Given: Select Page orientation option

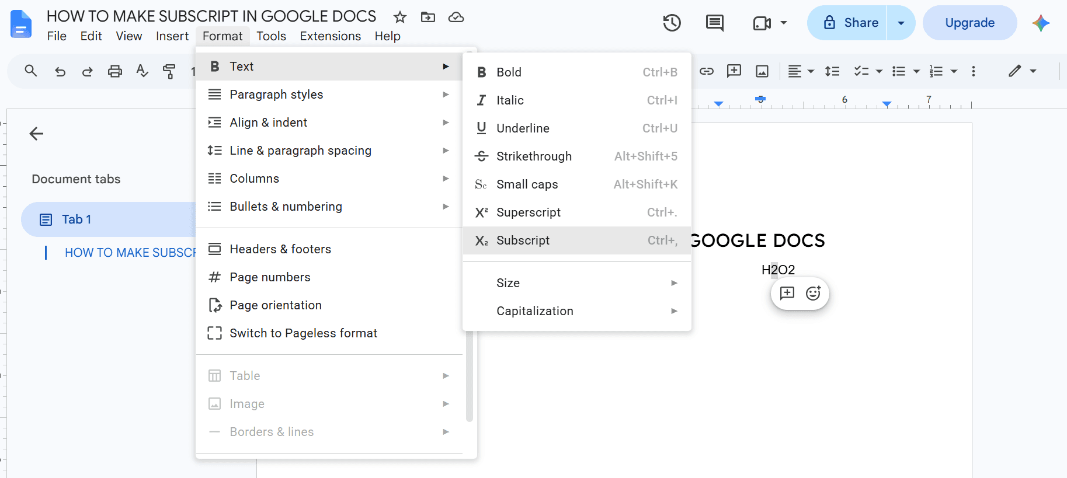Looking at the screenshot, I should (329, 305).
